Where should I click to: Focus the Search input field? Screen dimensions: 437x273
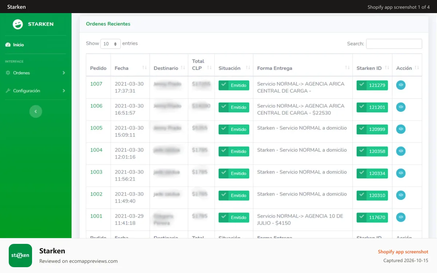(x=394, y=44)
